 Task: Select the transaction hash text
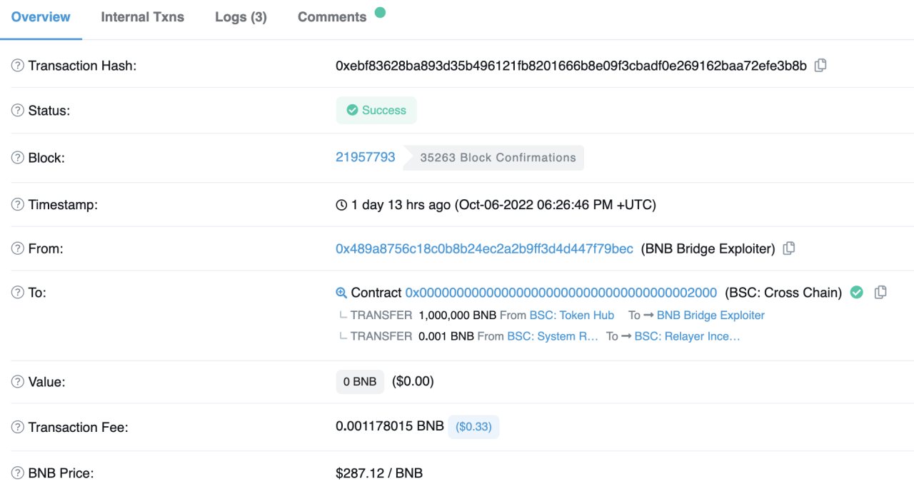click(571, 66)
